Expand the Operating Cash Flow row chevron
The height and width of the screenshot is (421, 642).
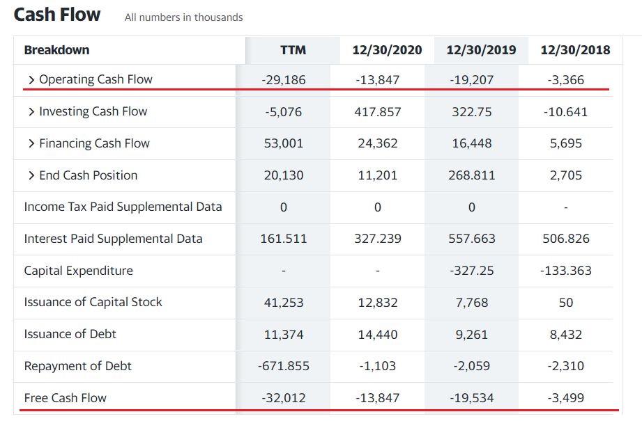point(31,80)
